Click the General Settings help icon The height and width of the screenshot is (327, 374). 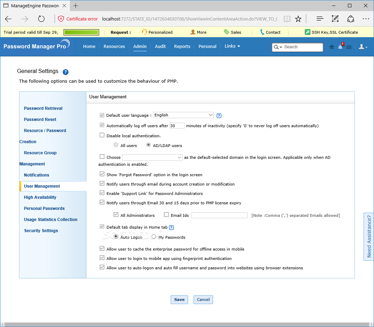66,72
